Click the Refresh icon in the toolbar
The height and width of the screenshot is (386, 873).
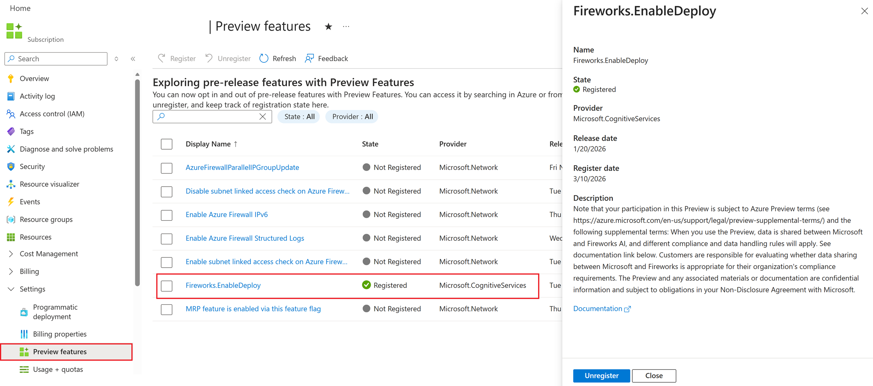click(264, 58)
